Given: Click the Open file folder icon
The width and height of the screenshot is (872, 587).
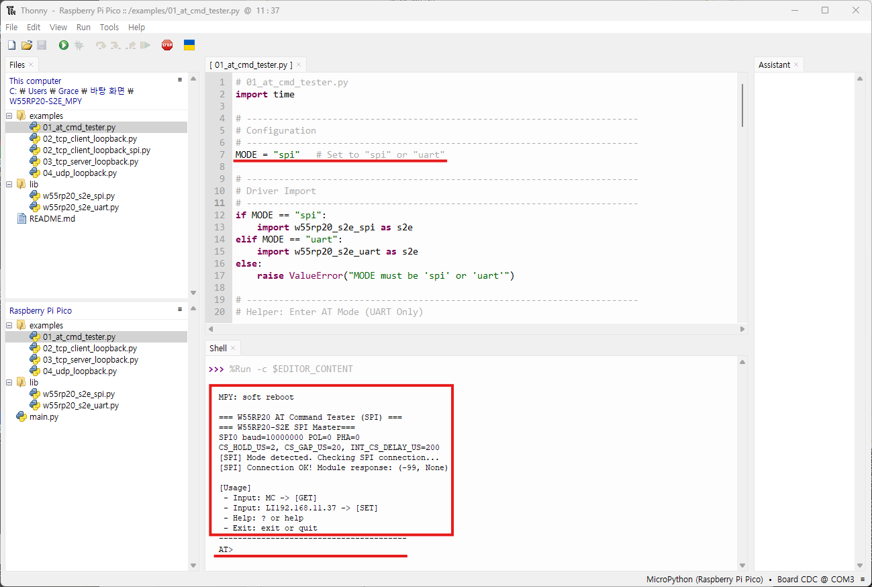Looking at the screenshot, I should click(x=27, y=45).
